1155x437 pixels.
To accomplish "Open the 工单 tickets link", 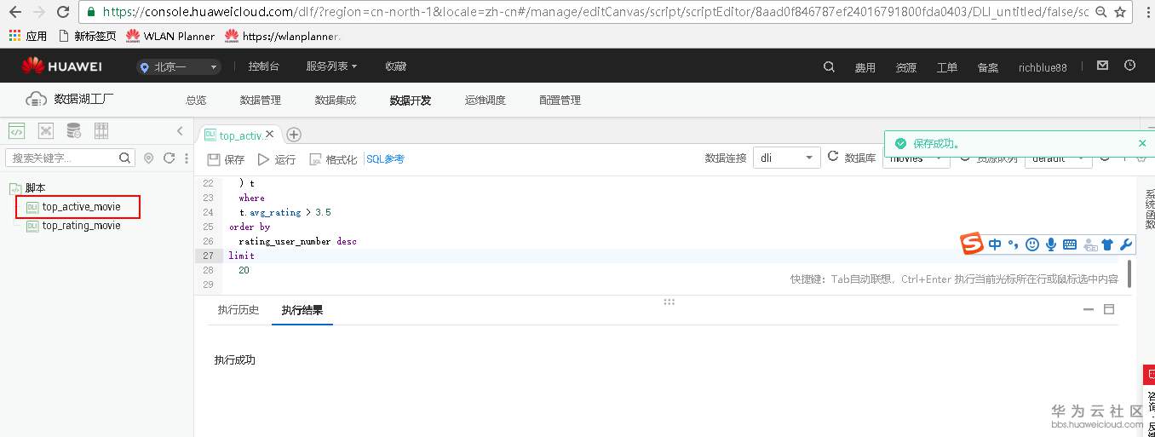I will [947, 67].
